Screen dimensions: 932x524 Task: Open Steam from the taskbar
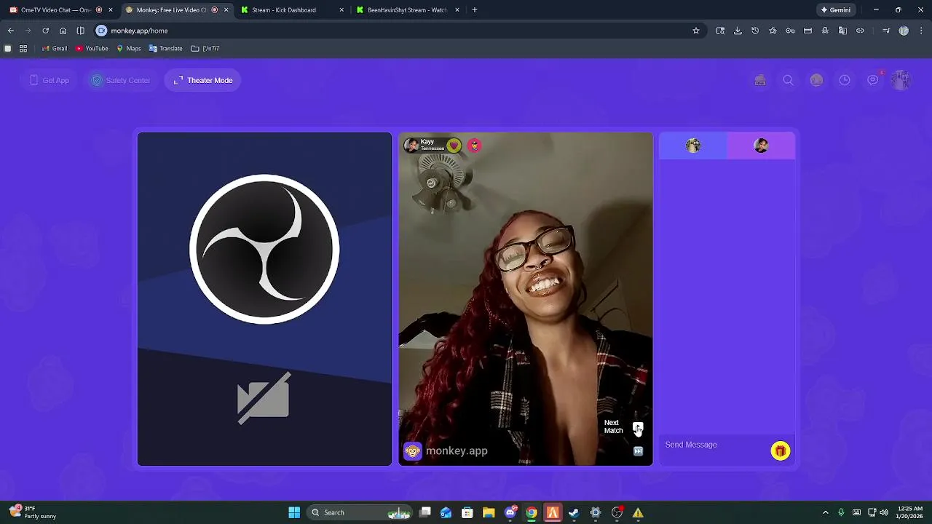[x=574, y=512]
